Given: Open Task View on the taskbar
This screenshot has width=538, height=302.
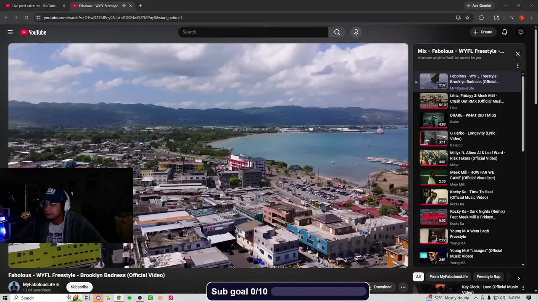Looking at the screenshot, I should click(88, 298).
